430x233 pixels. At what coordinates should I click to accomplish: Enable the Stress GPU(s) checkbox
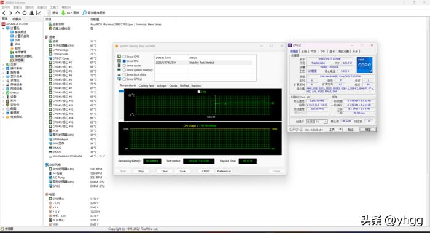click(124, 79)
